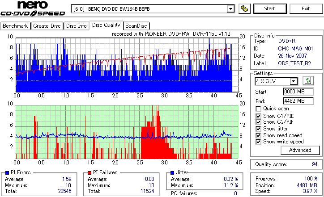Switch to the Benchmark tab
Screen dimensions: 324x197
[x=15, y=26]
